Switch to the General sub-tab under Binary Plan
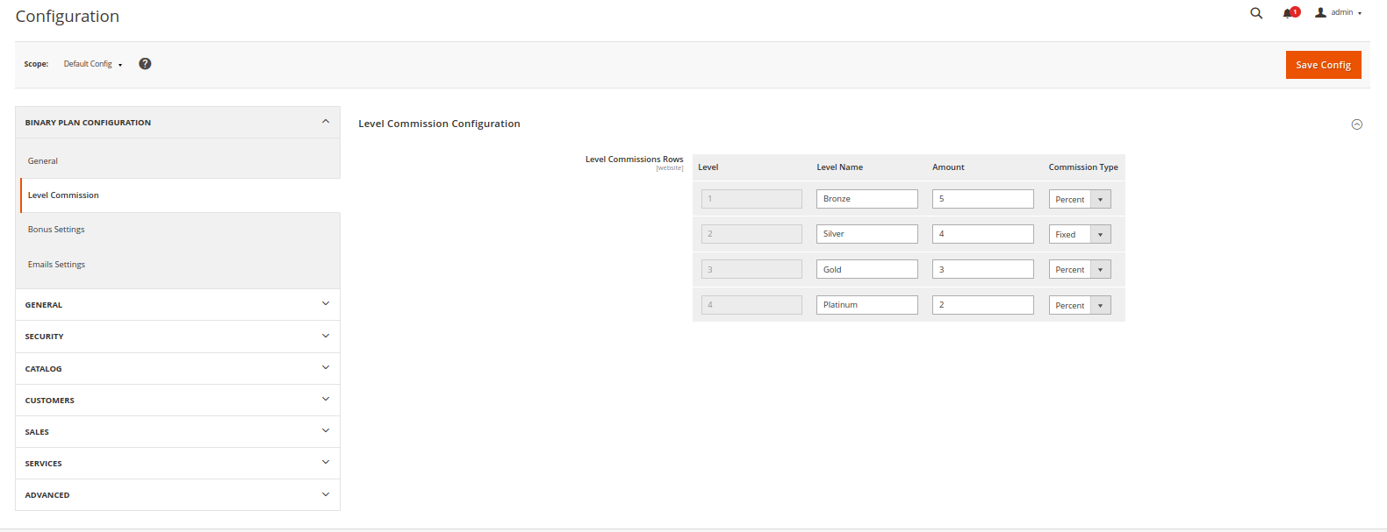The width and height of the screenshot is (1387, 532). [x=43, y=161]
